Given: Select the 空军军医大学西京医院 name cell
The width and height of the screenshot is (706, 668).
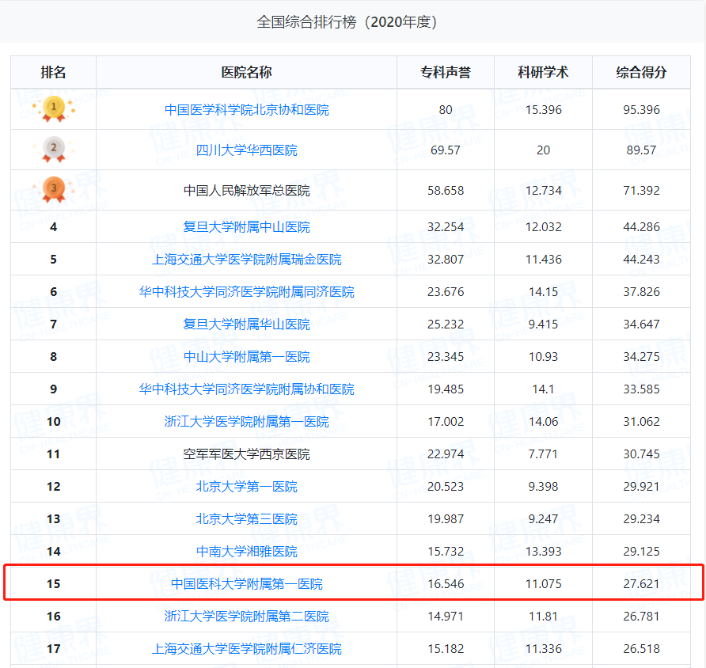Looking at the screenshot, I should coord(246,454).
